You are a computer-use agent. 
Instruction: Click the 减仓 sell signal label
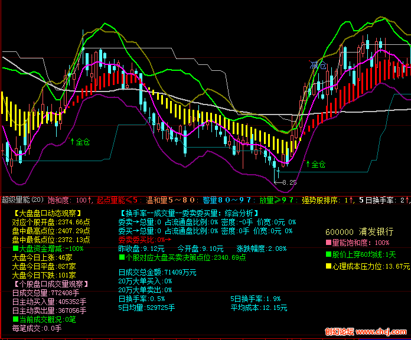click(x=318, y=65)
